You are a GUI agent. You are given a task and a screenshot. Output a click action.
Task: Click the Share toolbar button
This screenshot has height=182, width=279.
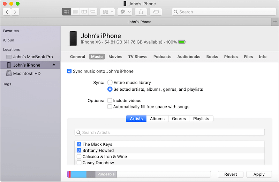(x=141, y=12)
